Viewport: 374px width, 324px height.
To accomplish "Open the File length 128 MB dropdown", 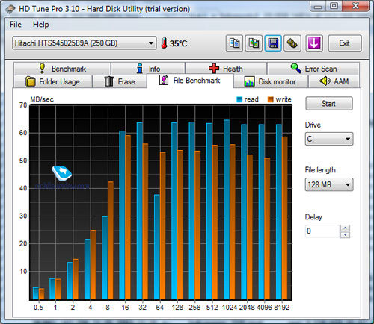I will (329, 184).
